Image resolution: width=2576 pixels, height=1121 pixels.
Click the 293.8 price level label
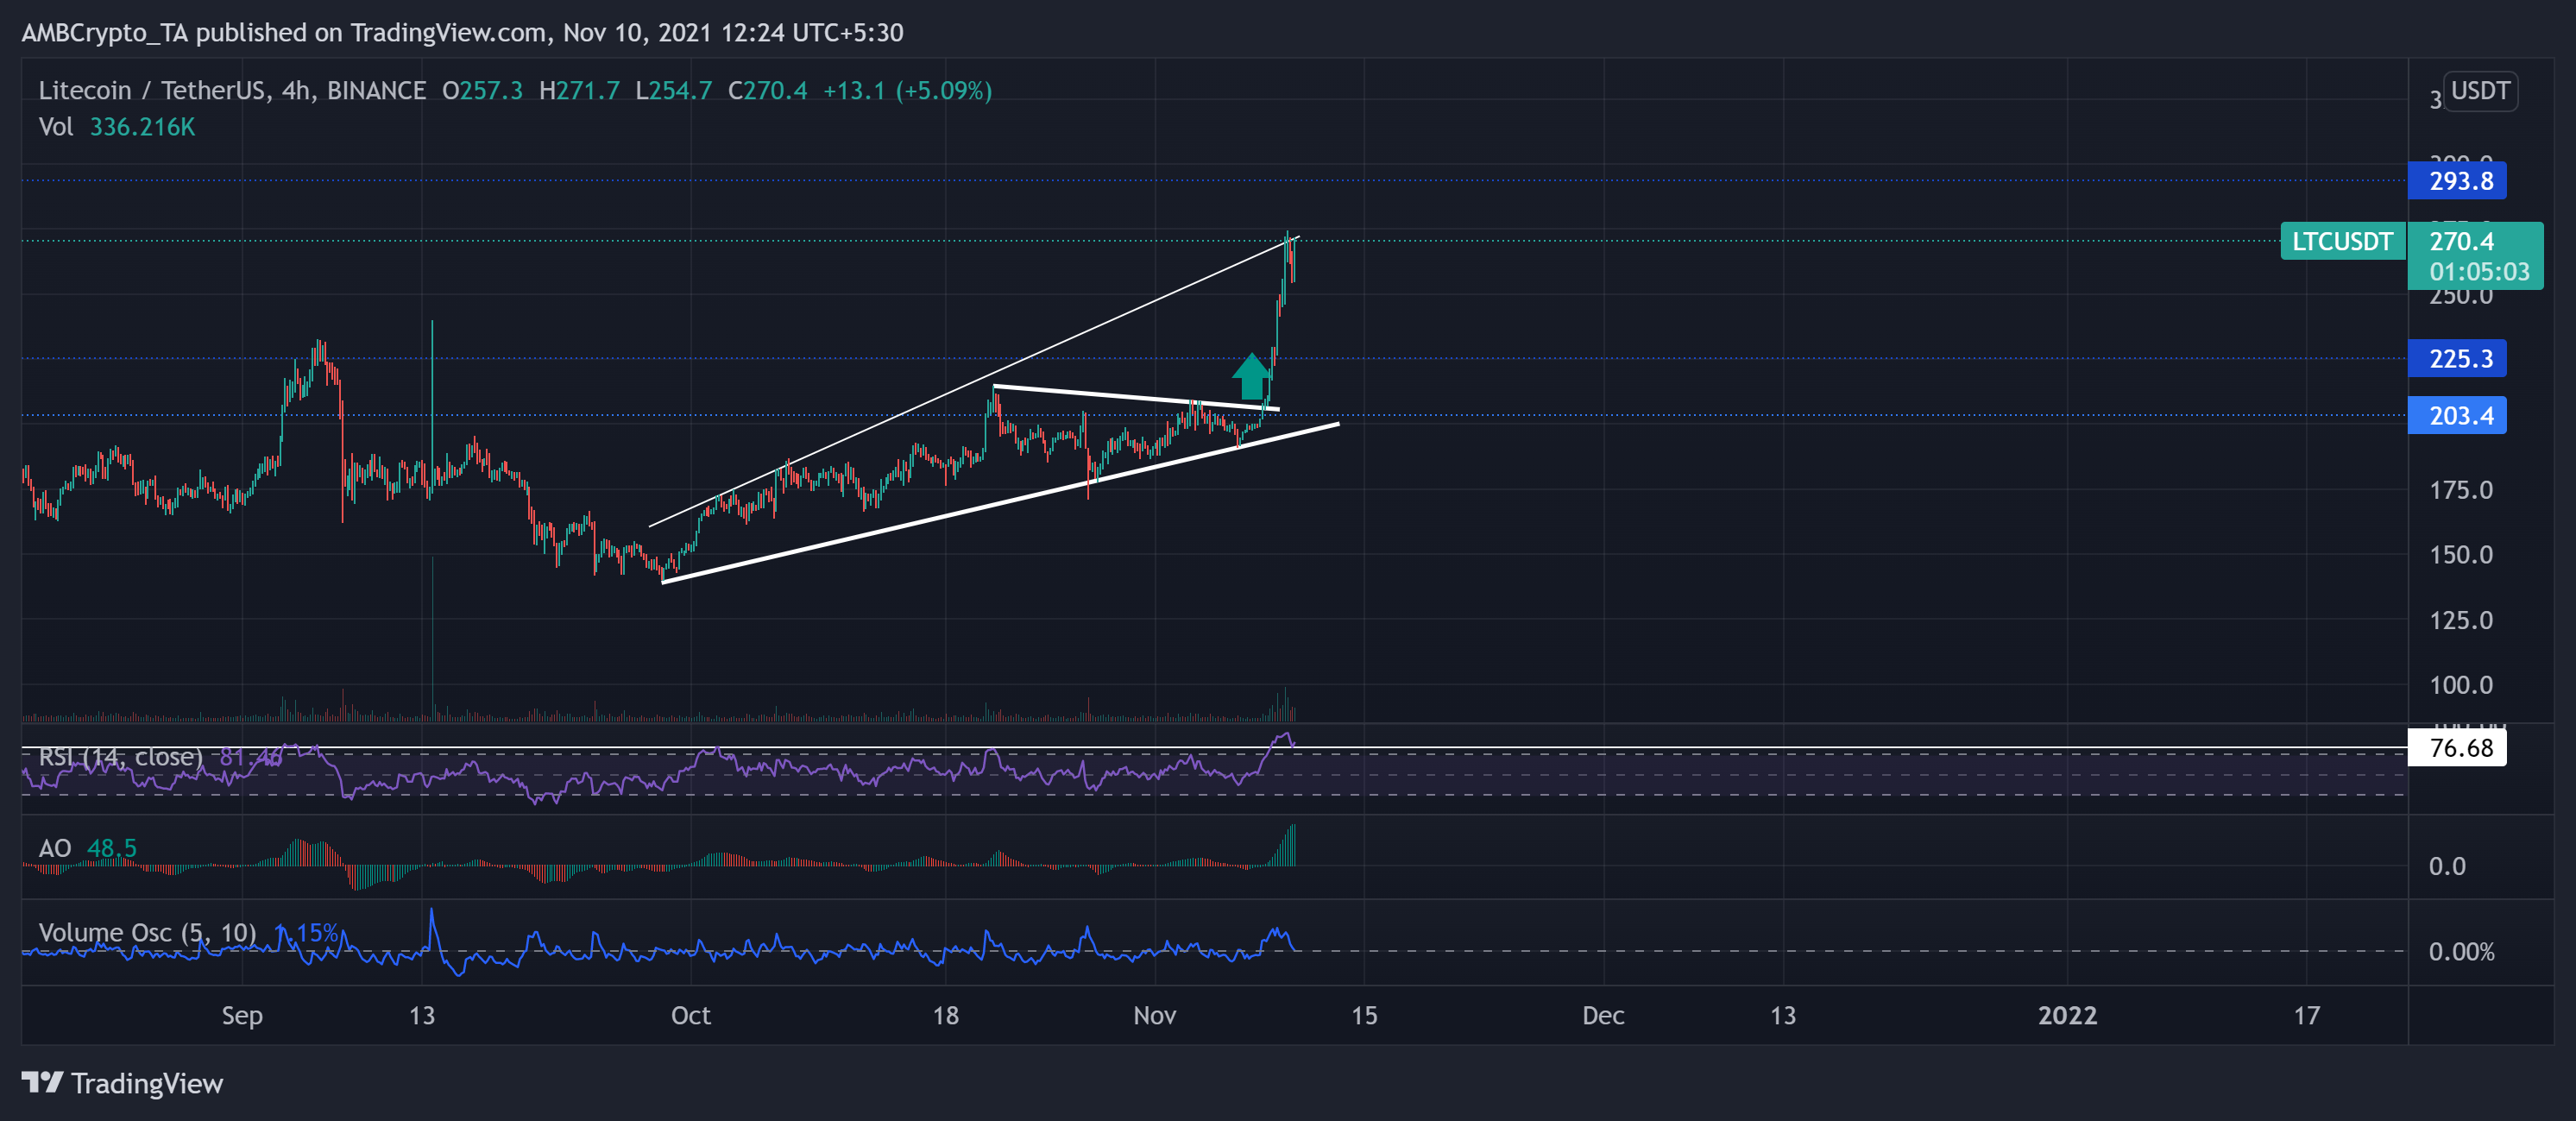[x=2457, y=181]
